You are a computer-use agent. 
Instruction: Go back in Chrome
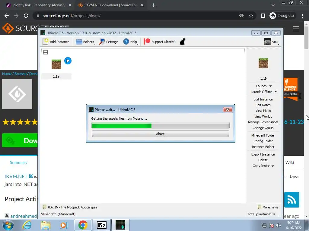click(7, 16)
